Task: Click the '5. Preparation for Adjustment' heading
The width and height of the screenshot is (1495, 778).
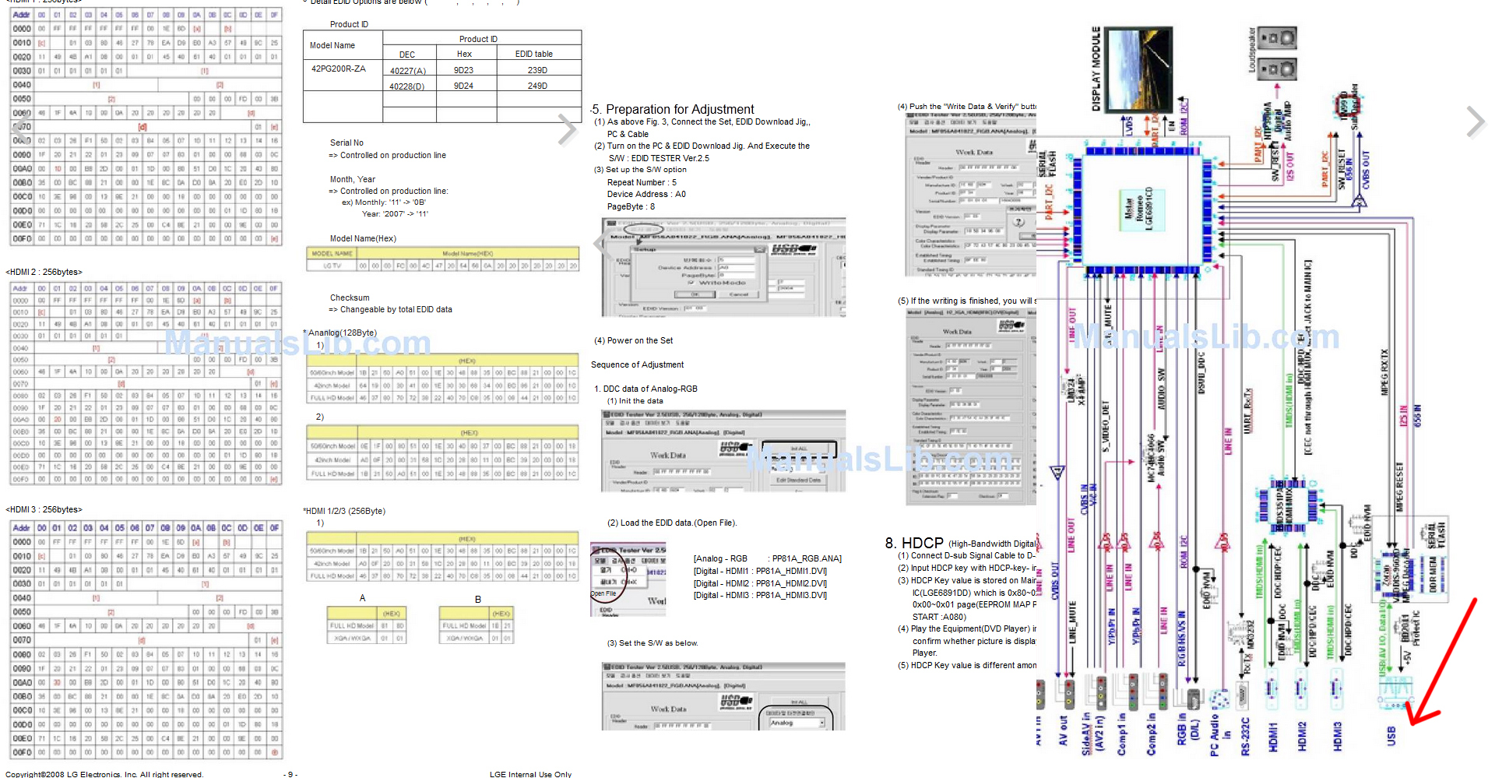Action: 672,109
